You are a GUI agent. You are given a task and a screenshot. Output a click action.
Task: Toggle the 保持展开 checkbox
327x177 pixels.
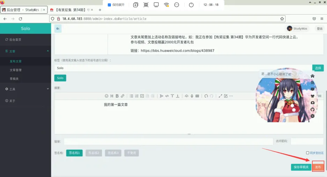point(109,5)
